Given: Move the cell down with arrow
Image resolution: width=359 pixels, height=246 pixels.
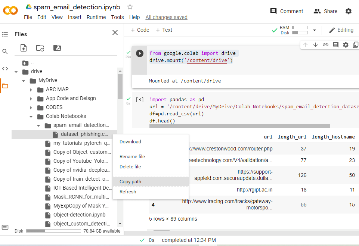Looking at the screenshot, I should click(x=315, y=45).
